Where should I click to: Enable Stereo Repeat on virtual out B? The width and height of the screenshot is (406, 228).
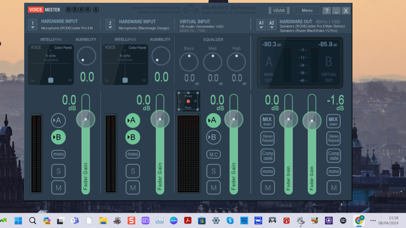333,138
